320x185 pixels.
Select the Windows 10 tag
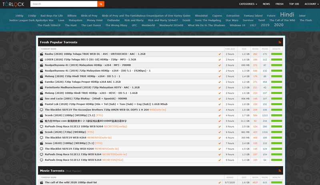pos(237,25)
